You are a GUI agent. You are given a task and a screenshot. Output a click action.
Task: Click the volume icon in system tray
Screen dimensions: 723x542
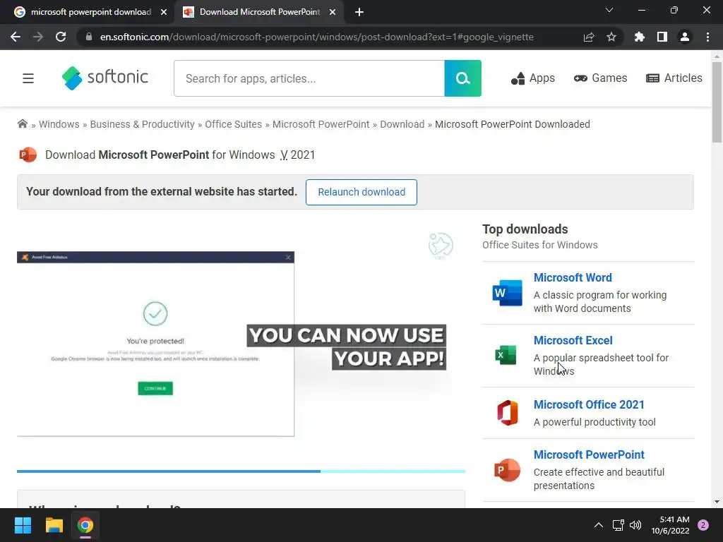tap(635, 525)
